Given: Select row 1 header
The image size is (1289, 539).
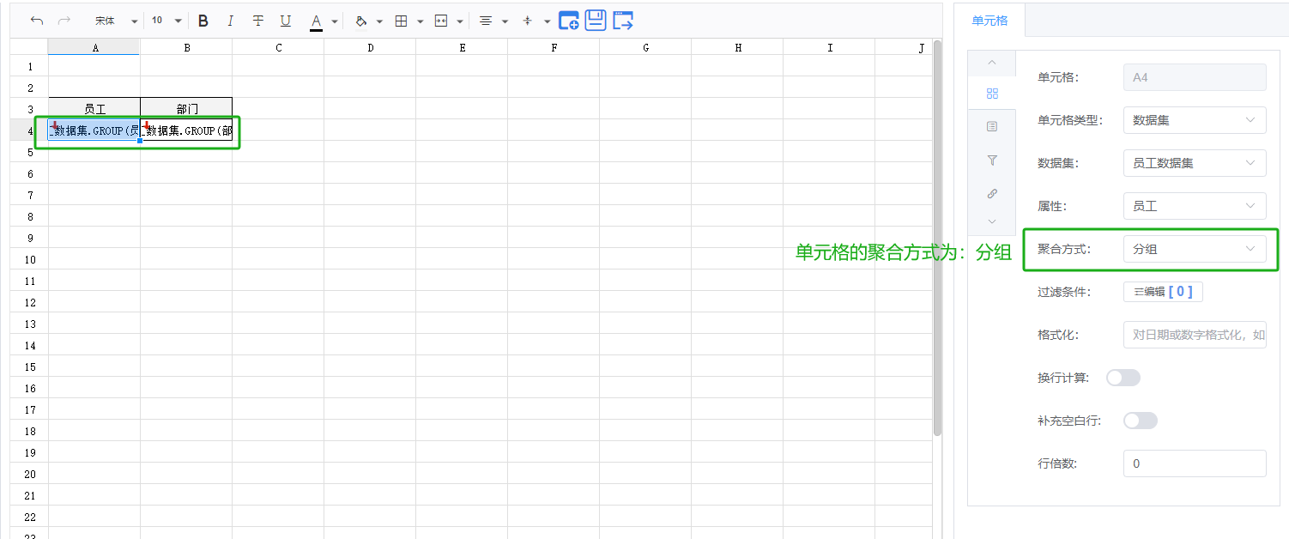Looking at the screenshot, I should [x=30, y=66].
